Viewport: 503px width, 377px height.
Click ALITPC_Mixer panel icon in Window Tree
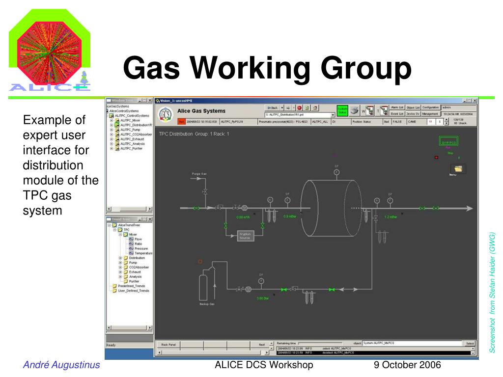(x=117, y=121)
